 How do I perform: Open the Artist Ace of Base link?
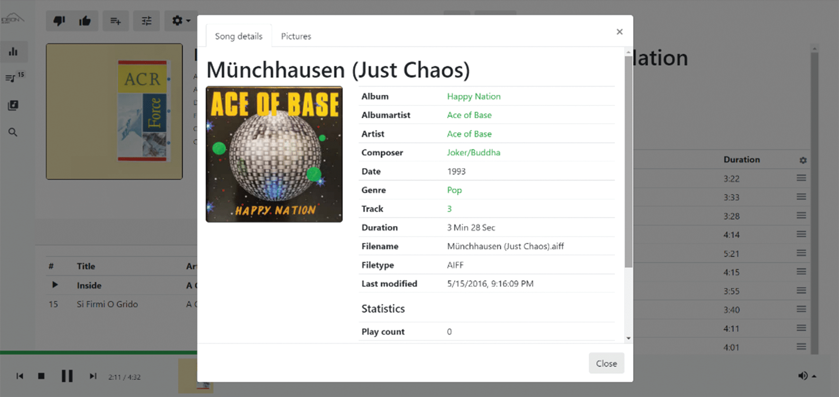469,134
